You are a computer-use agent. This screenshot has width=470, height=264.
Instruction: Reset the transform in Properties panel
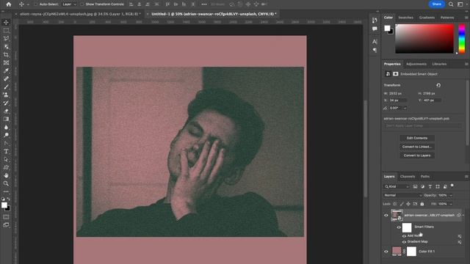pyautogui.click(x=438, y=85)
